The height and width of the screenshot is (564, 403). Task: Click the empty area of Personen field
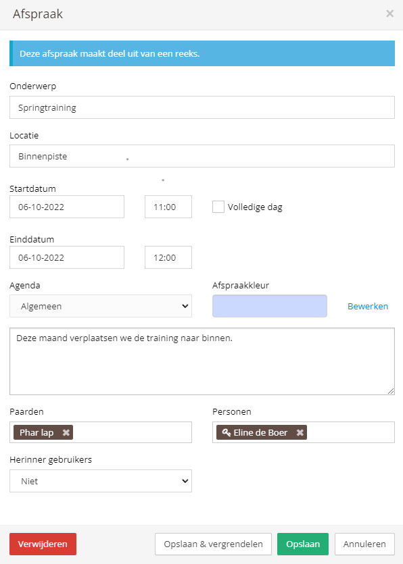click(x=350, y=432)
